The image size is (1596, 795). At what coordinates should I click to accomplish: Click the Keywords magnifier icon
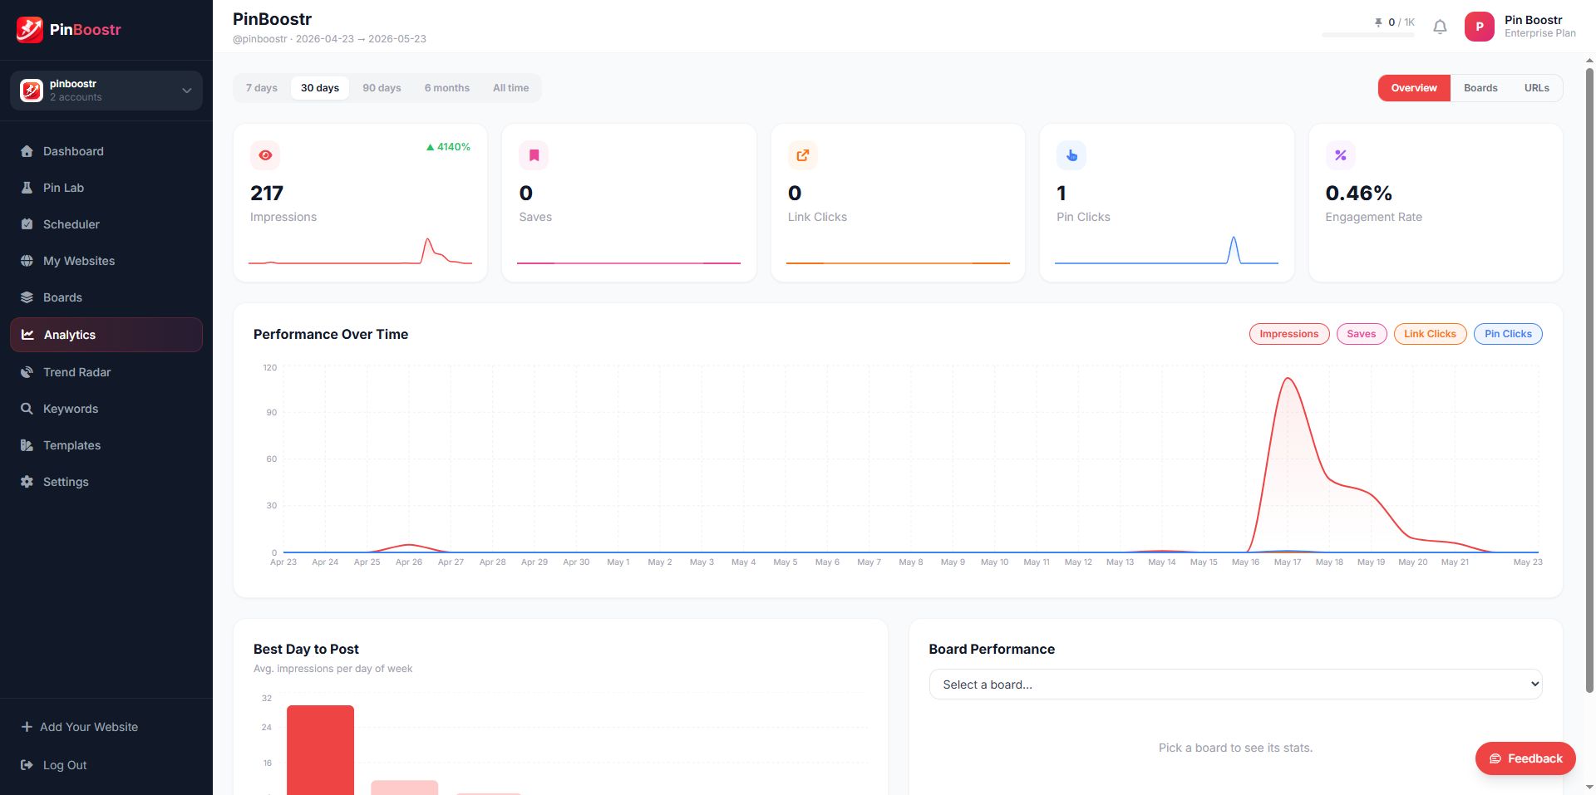tap(27, 409)
